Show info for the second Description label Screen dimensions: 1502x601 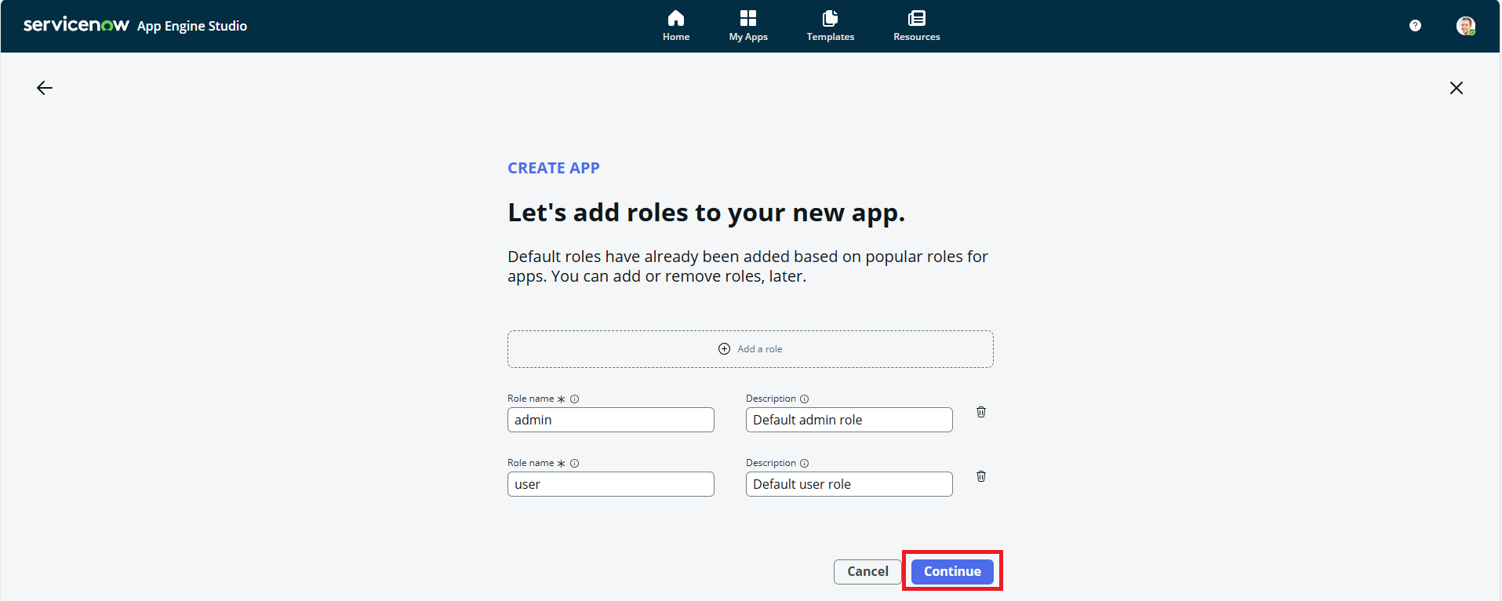[x=804, y=463]
